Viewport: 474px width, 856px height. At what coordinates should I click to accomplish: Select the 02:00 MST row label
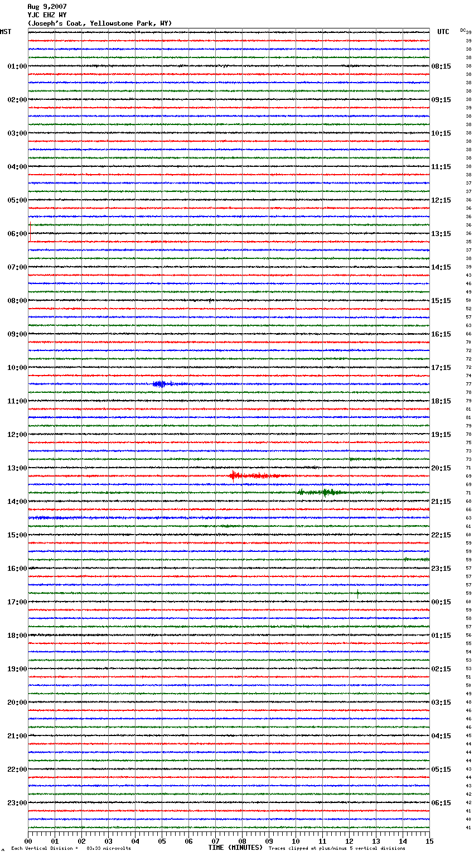coord(17,100)
